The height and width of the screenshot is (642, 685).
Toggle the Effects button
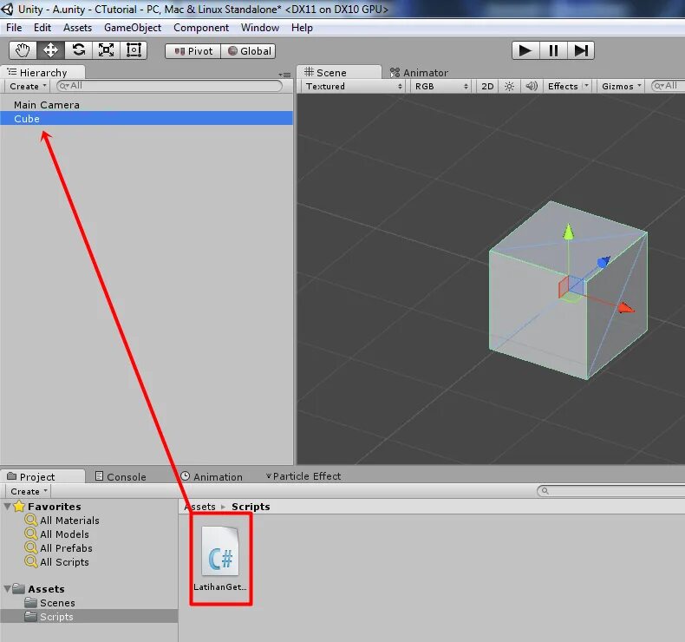click(563, 86)
